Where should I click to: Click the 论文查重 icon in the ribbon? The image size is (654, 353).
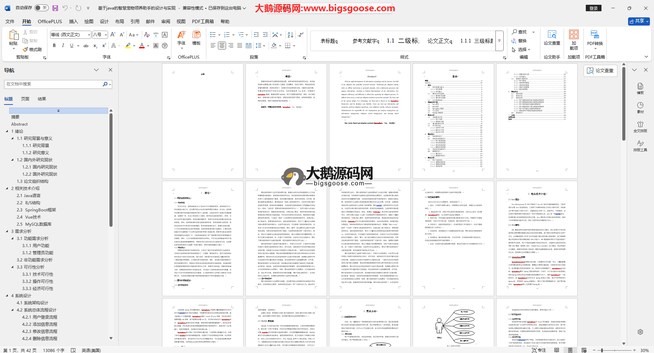pyautogui.click(x=552, y=38)
